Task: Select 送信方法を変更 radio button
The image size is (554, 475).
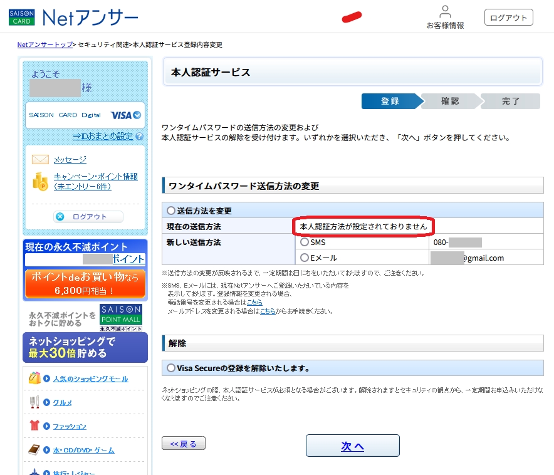Action: [171, 211]
